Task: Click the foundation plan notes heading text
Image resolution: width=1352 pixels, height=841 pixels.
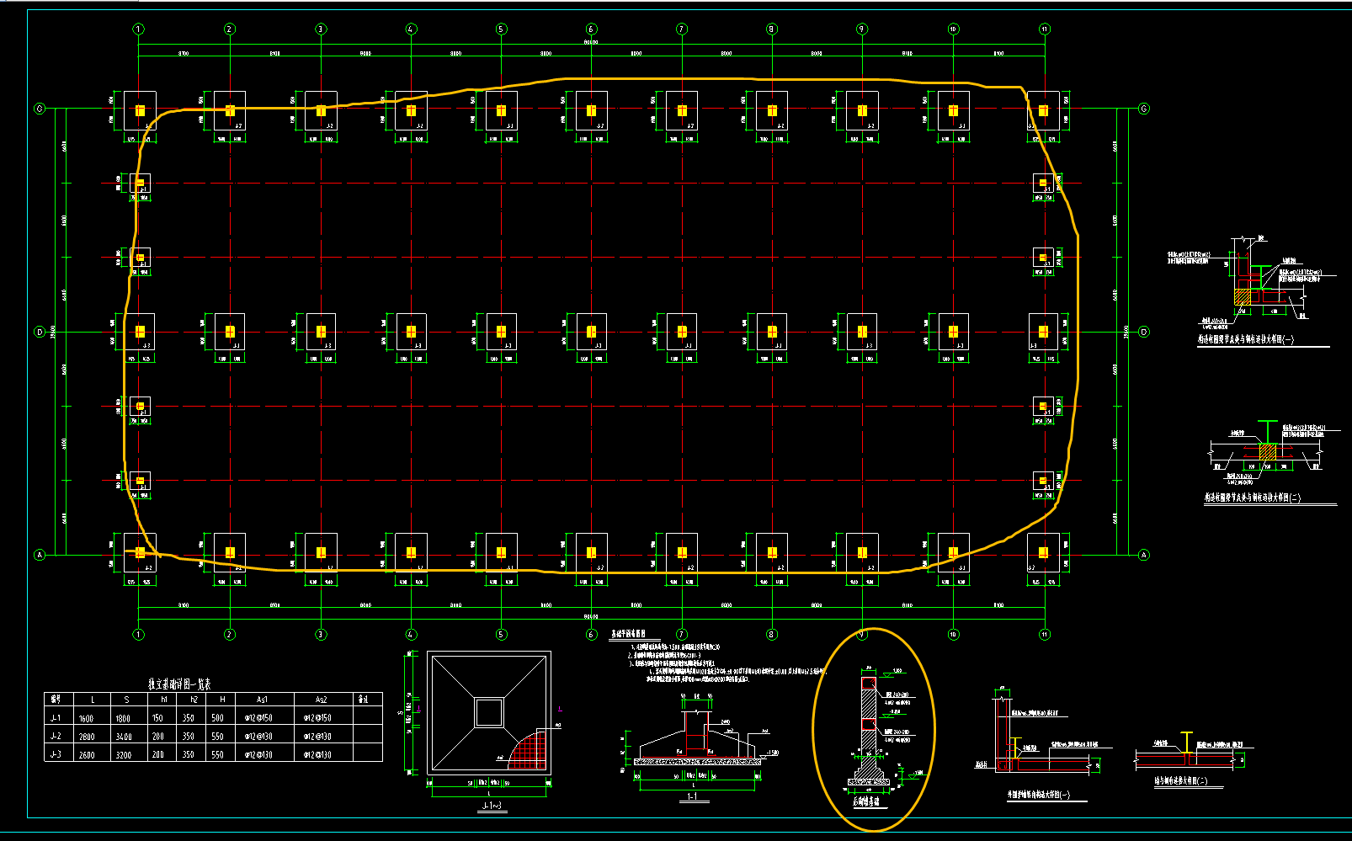Action: point(628,634)
